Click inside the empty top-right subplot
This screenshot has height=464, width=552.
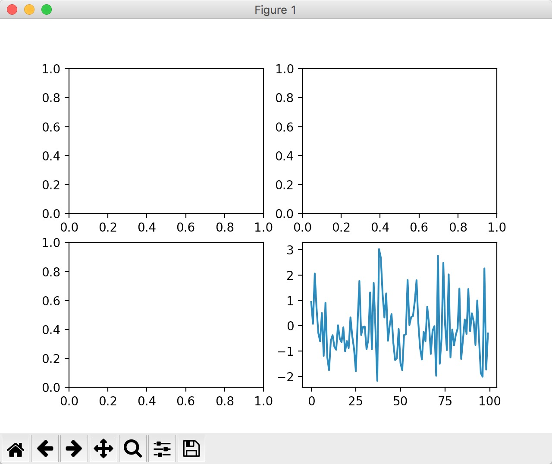399,140
